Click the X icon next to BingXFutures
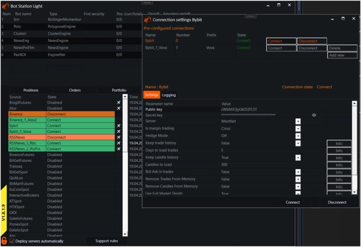The image size is (361, 247). tap(119, 103)
